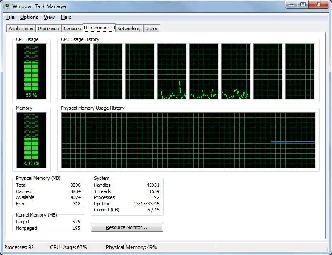Screen dimensions: 332x255
Task: Click the Up Time value 13:15:33:46
Action: point(147,204)
